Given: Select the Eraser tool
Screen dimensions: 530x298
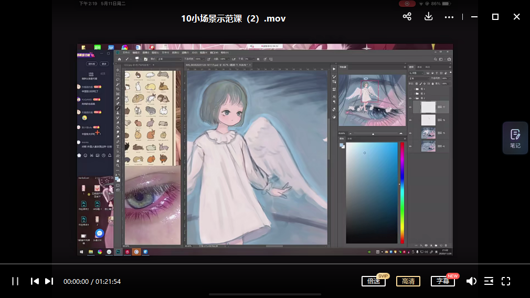Looking at the screenshot, I should (118, 123).
